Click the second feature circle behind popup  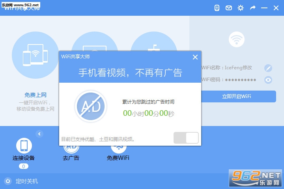(x=95, y=42)
